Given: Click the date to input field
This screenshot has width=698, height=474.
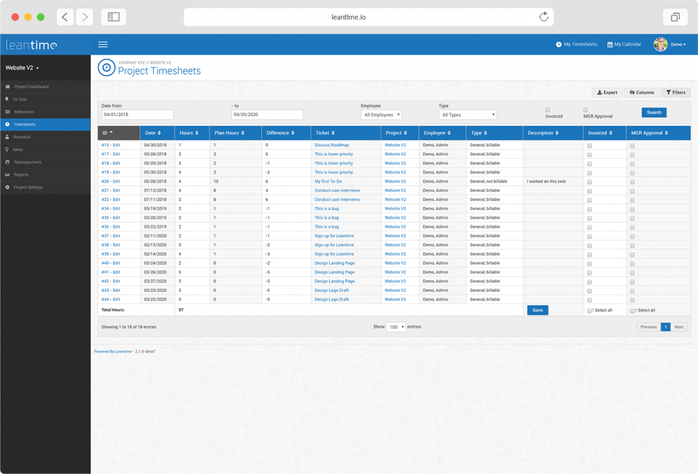Looking at the screenshot, I should [267, 115].
